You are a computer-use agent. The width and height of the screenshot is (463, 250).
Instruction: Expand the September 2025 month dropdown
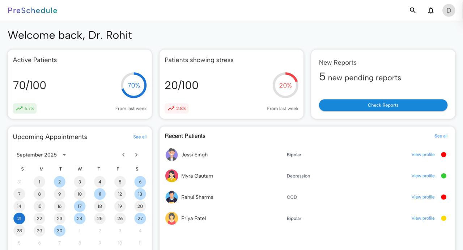[x=64, y=155]
